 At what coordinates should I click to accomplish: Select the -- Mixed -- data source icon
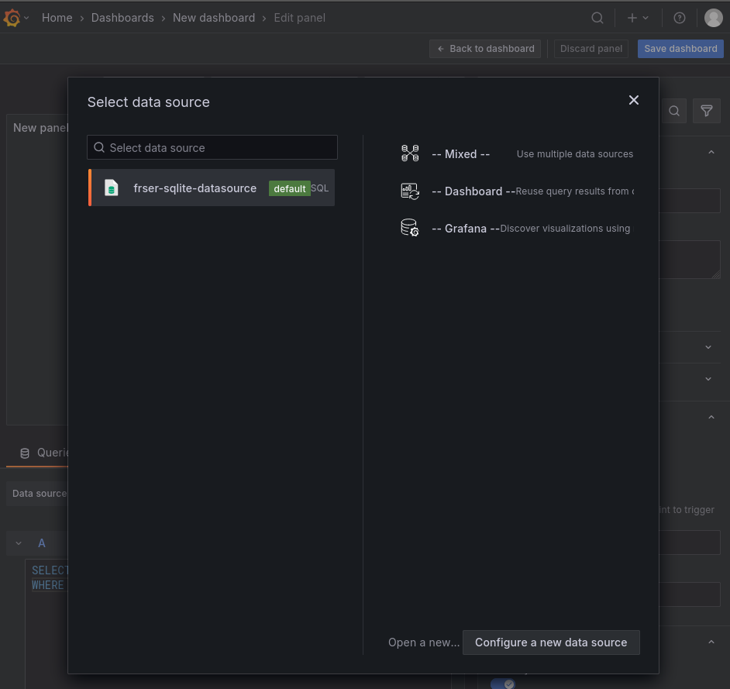click(x=410, y=153)
